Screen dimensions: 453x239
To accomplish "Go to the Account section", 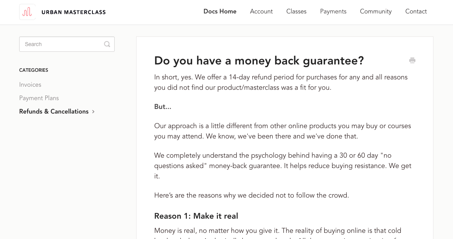I will pos(261,12).
